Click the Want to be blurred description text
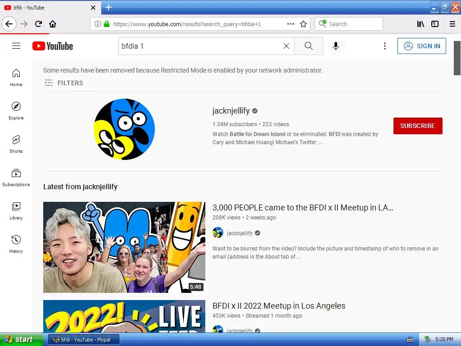The image size is (461, 346). [x=325, y=252]
